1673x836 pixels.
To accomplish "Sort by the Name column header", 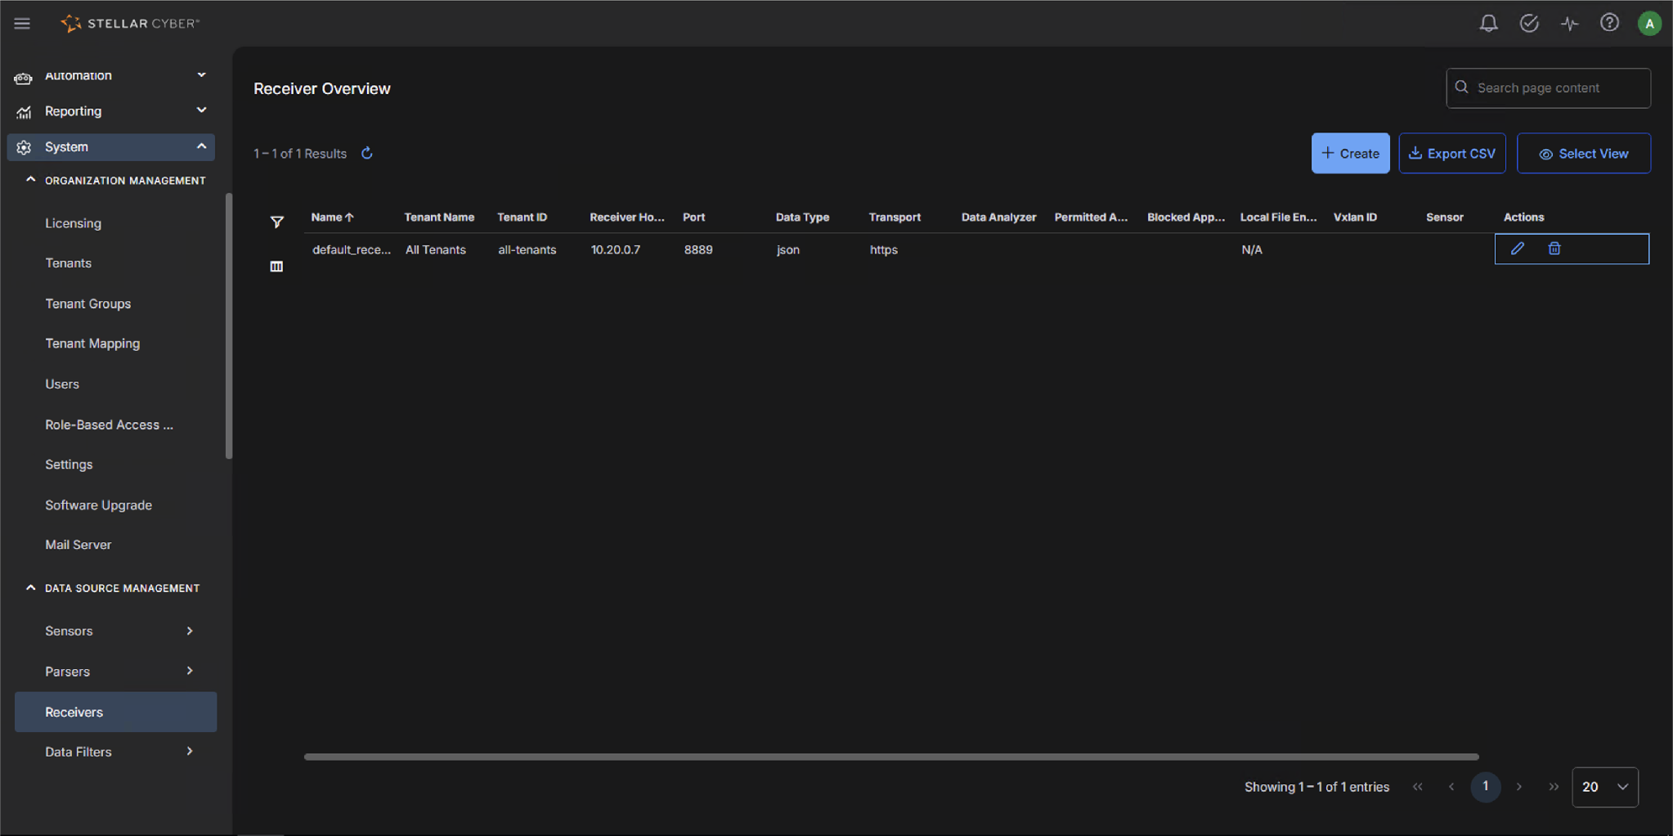I will 332,218.
